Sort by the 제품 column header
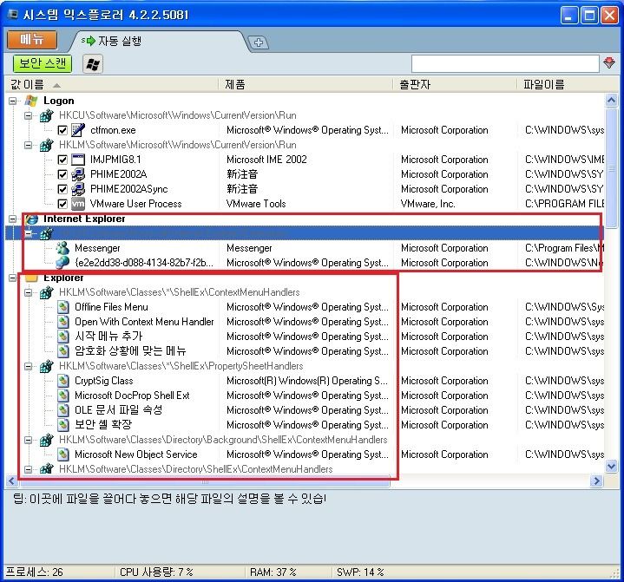 [x=305, y=84]
